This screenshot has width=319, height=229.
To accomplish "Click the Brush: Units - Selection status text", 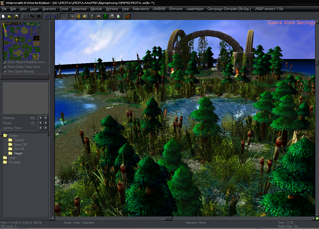I will (x=79, y=223).
